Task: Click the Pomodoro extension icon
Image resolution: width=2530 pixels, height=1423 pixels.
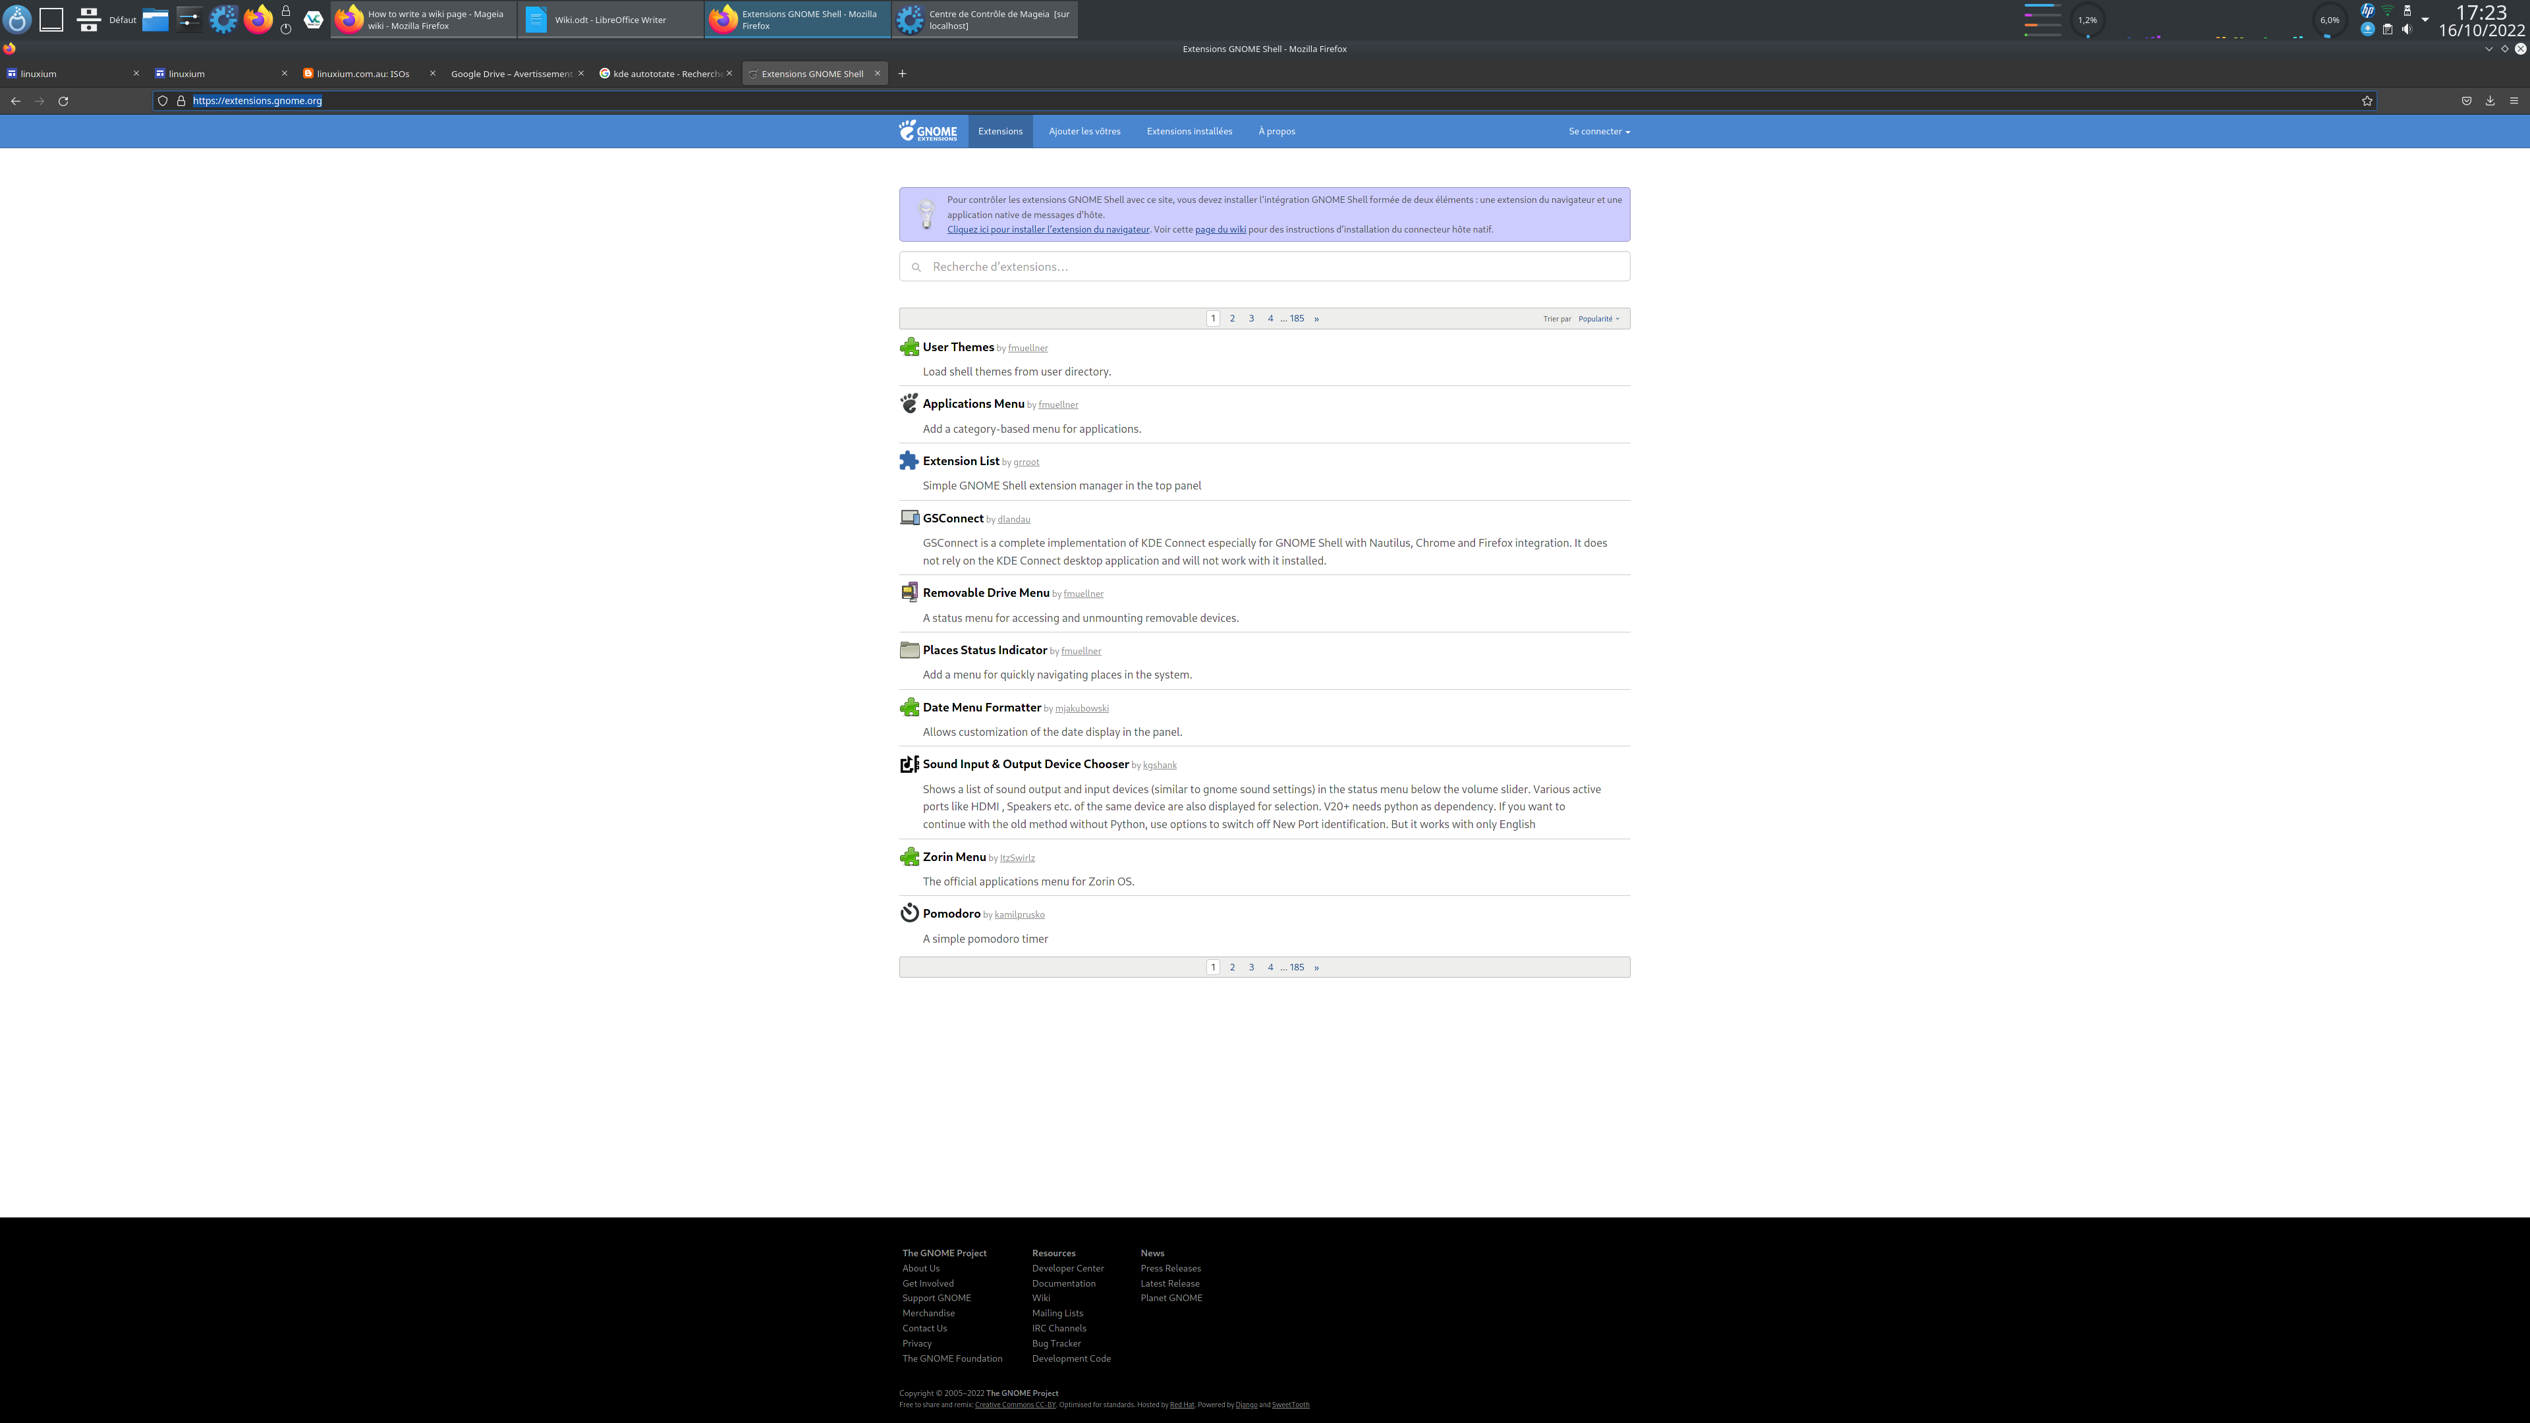Action: (909, 913)
